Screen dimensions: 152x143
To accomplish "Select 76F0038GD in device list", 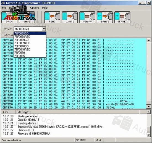I will click(30, 33).
